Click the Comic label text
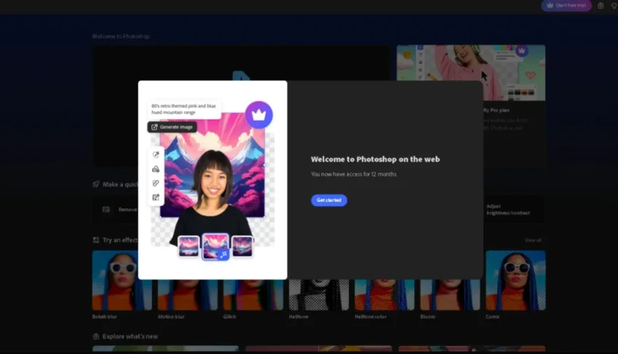 [x=493, y=317]
